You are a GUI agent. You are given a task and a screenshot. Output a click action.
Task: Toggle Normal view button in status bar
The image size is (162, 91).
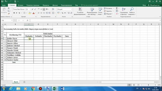point(129,85)
